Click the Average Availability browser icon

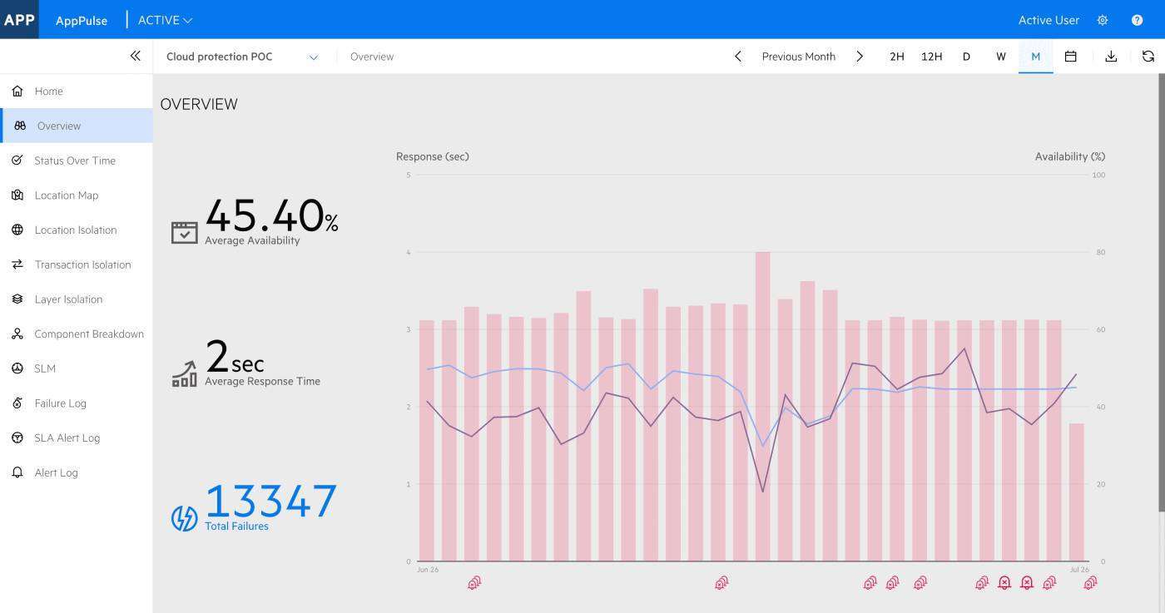184,232
